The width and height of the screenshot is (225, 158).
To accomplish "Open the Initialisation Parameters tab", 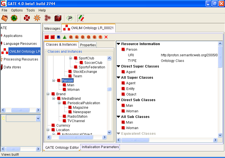I will tap(100, 147).
